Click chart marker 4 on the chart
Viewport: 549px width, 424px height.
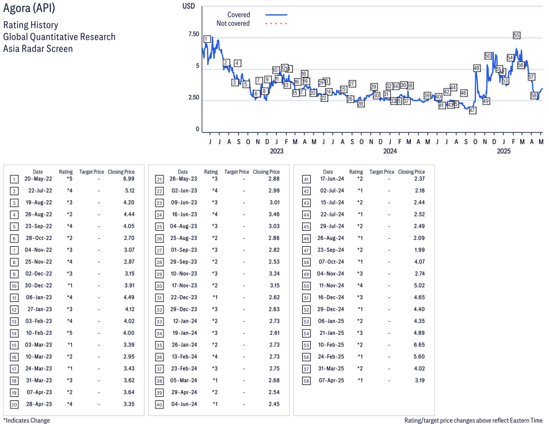[x=238, y=63]
